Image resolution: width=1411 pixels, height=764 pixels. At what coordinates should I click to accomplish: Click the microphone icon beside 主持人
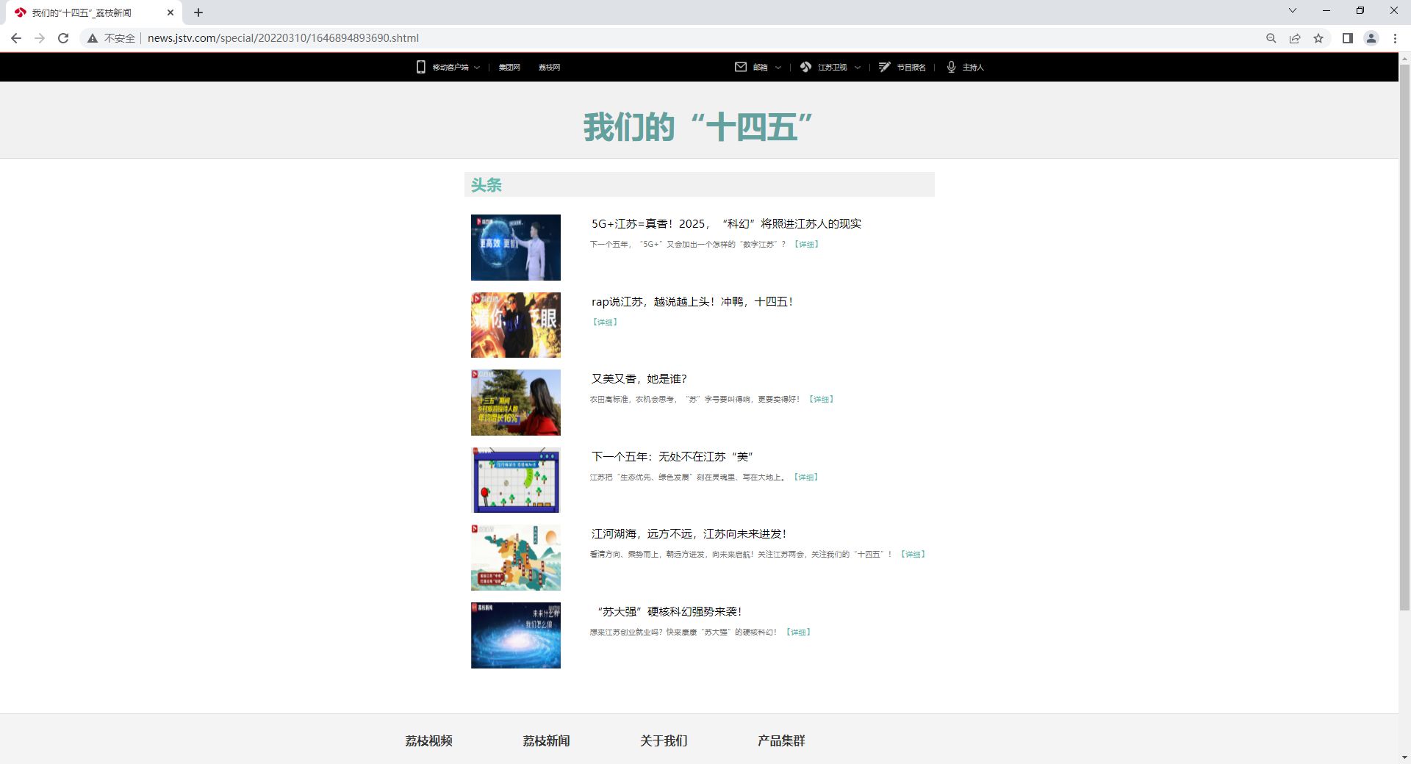coord(951,67)
